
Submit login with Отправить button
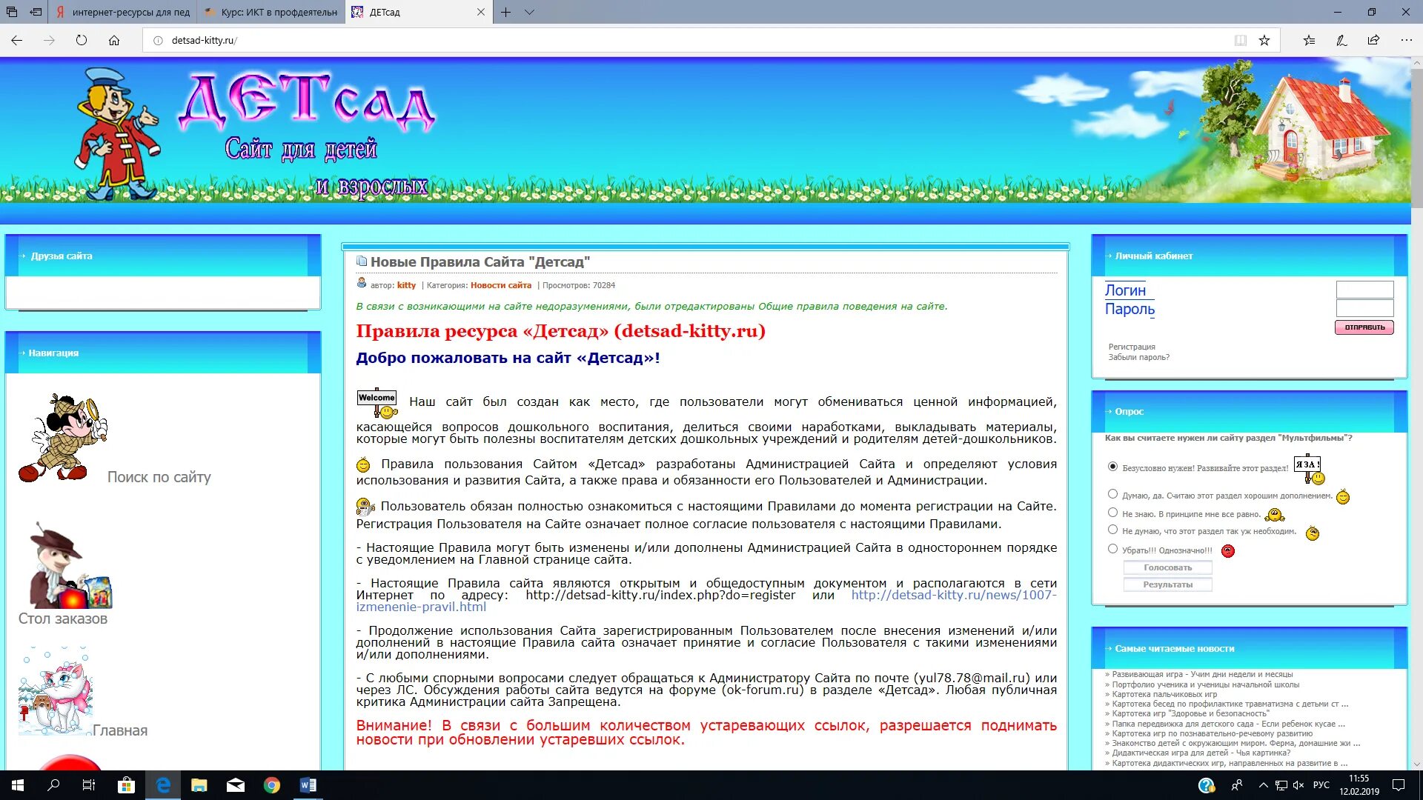[x=1364, y=327]
